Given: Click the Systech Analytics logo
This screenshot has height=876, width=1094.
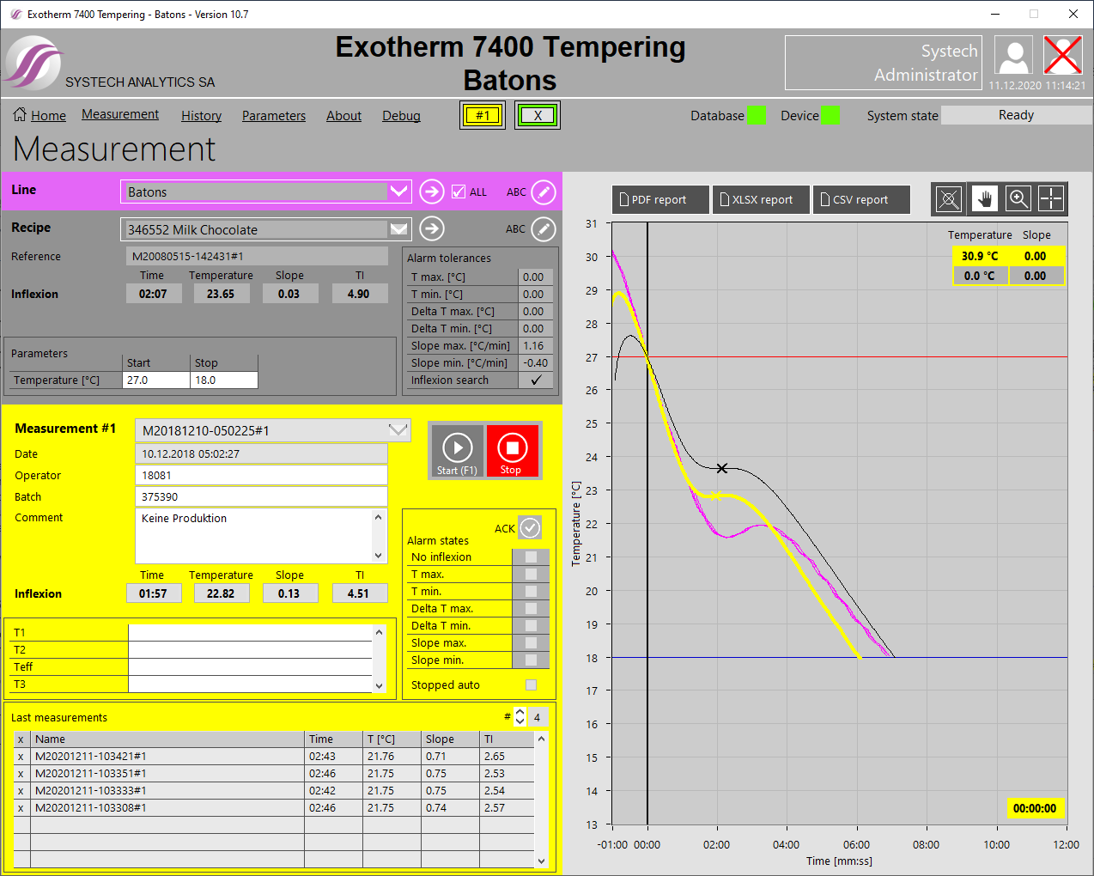Looking at the screenshot, I should coord(34,63).
